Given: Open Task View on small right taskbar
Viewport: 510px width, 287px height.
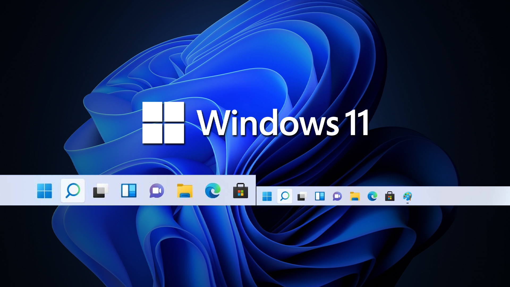Looking at the screenshot, I should pyautogui.click(x=302, y=196).
